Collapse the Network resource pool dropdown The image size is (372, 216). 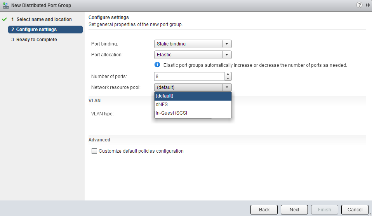coord(227,87)
